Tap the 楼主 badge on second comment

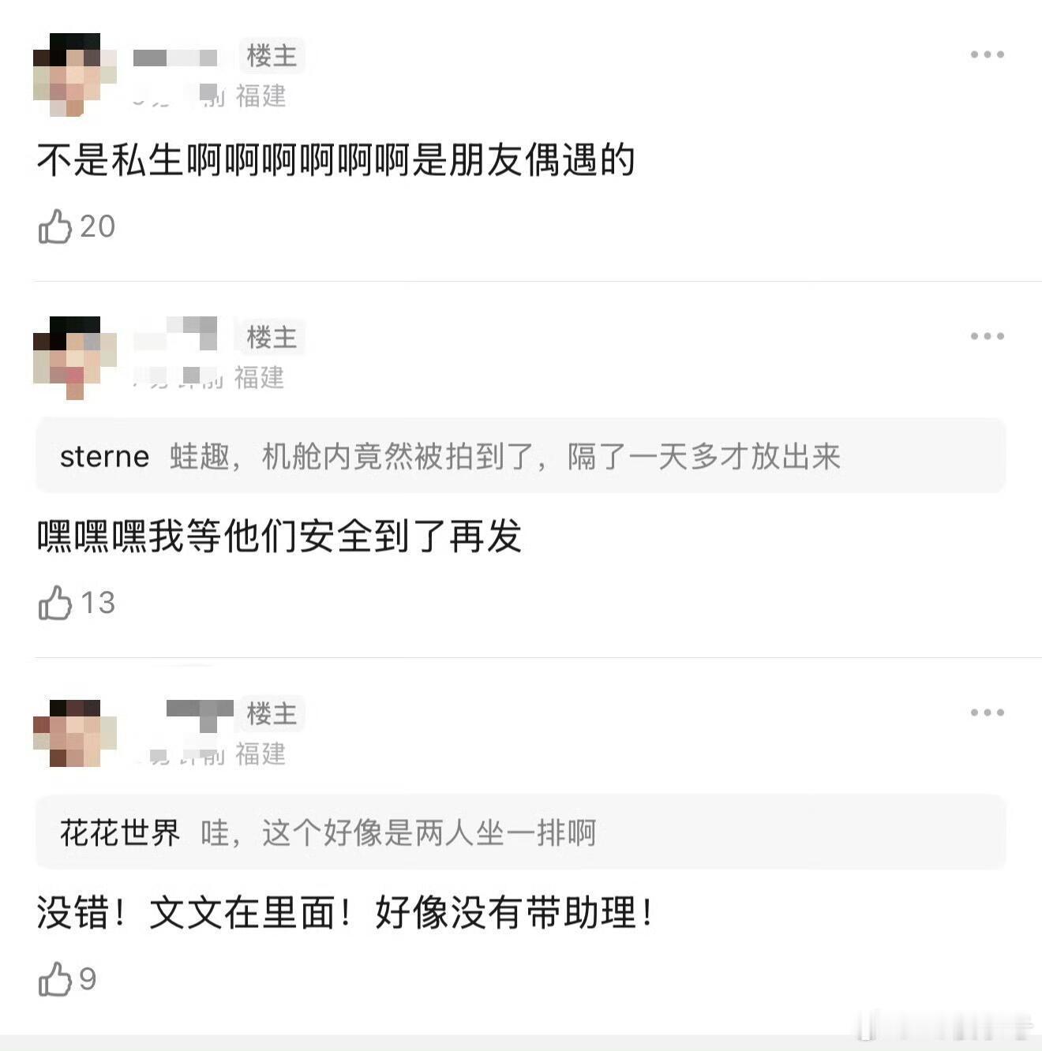[x=272, y=338]
